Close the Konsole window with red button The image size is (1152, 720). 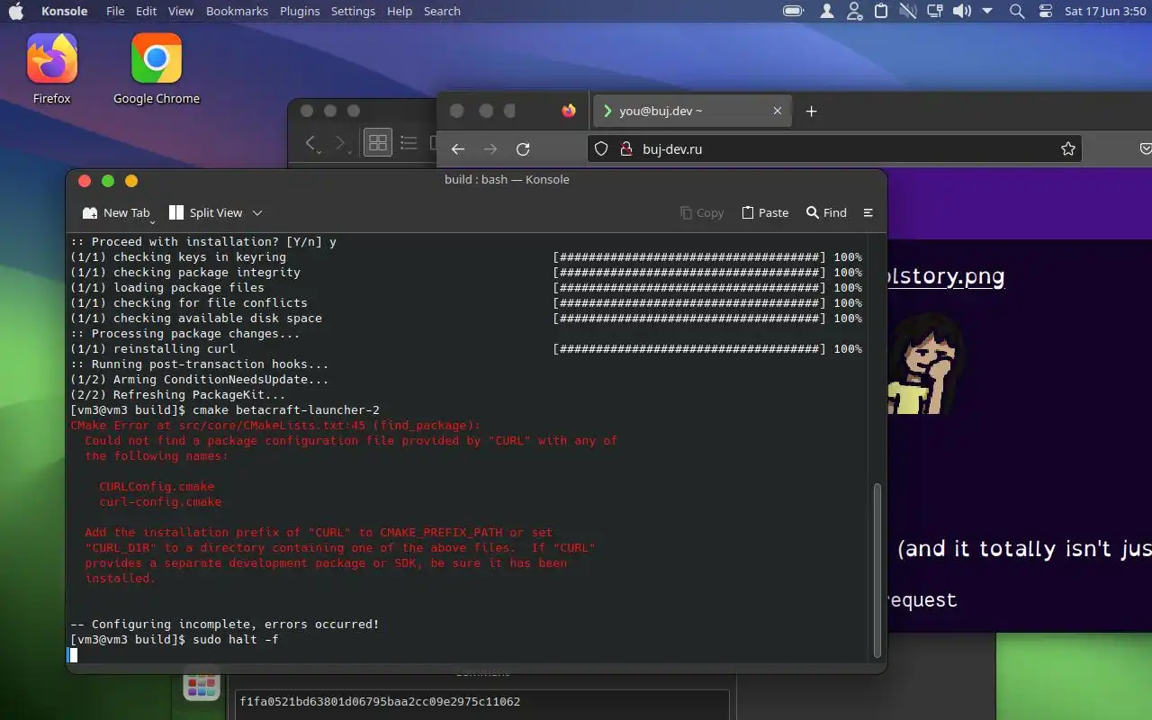[85, 181]
